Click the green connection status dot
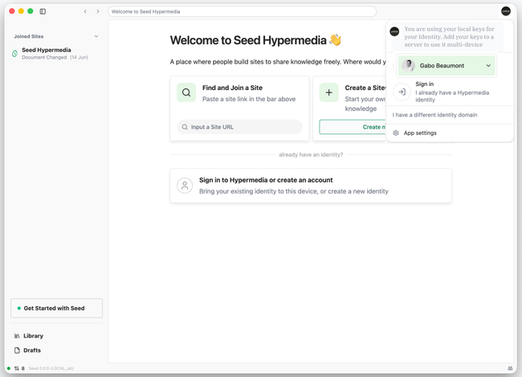 [9, 368]
